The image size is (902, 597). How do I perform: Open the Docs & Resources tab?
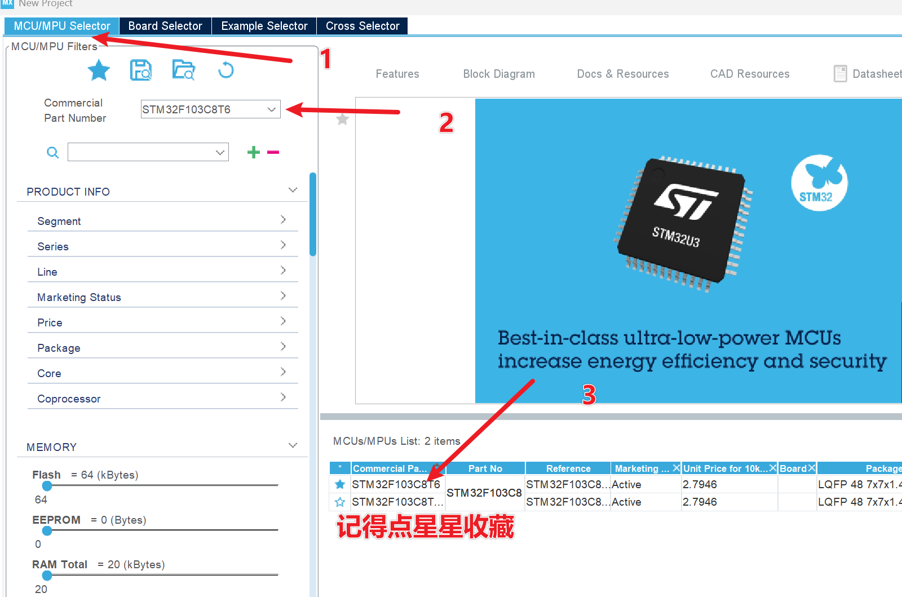(x=623, y=74)
